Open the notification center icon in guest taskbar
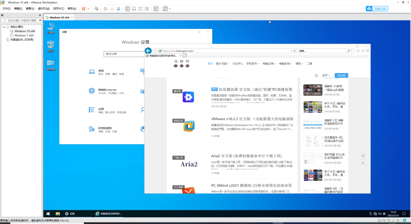 click(404, 214)
